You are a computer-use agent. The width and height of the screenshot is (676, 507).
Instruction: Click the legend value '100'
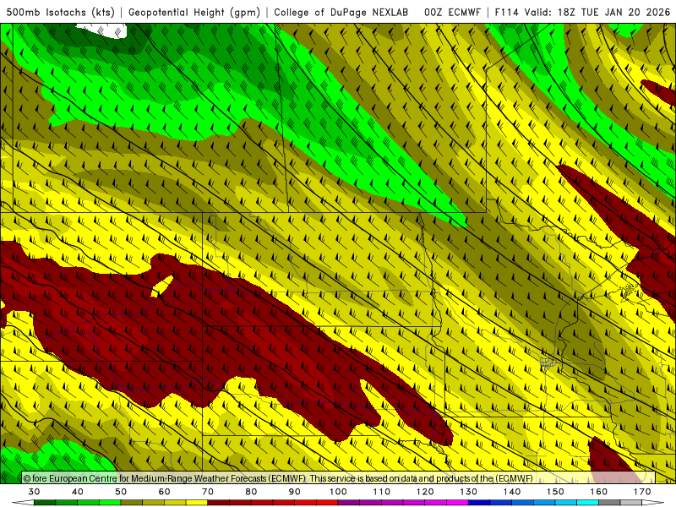point(338,492)
